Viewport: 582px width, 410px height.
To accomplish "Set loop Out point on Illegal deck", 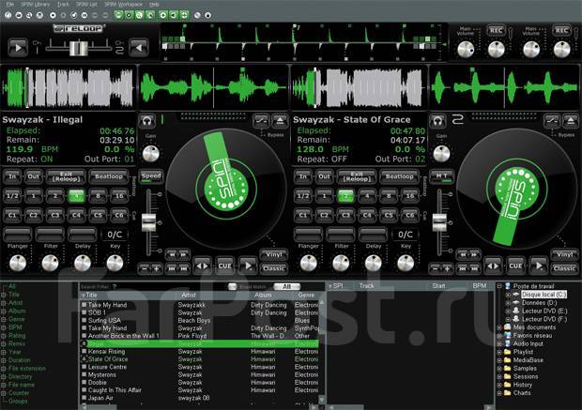I will (34, 176).
